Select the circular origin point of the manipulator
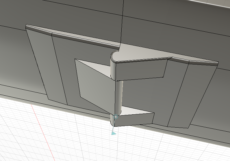 click(116, 117)
